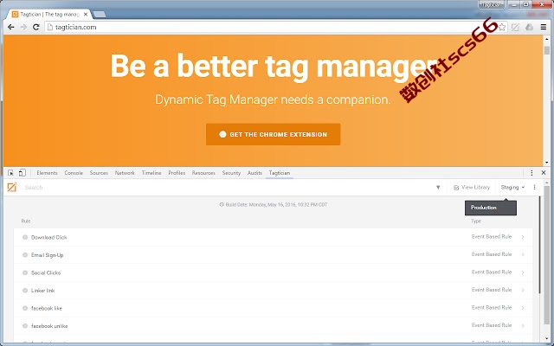Toggle status dot for Download Click rule
Image resolution: width=554 pixels, height=346 pixels.
pos(25,237)
